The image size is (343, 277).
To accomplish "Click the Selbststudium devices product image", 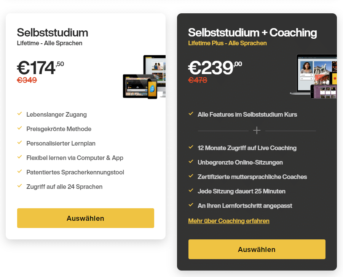I will pyautogui.click(x=144, y=77).
